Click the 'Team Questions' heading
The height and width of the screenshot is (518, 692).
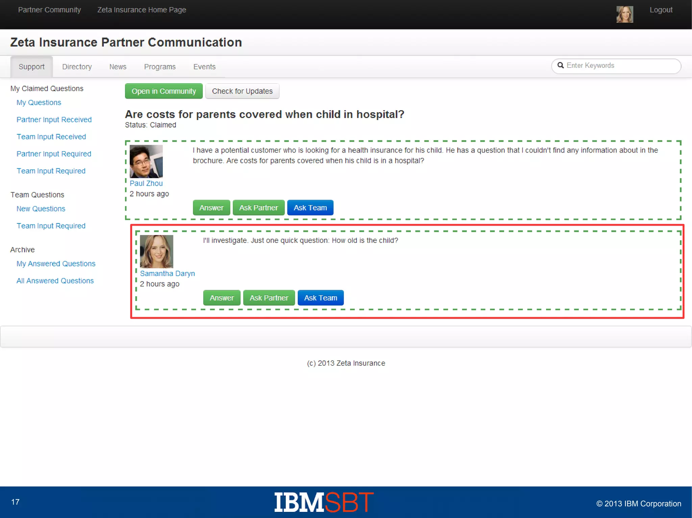point(37,195)
